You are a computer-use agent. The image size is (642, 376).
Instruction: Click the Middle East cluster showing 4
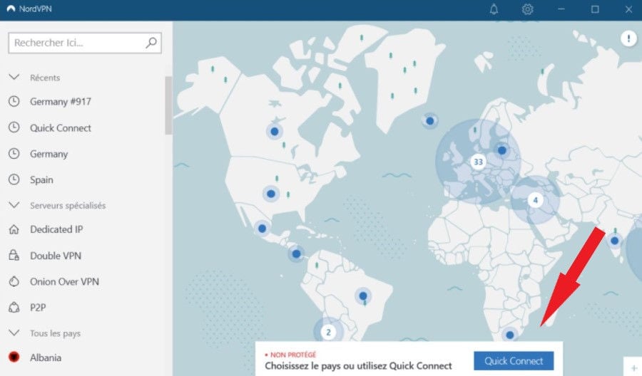click(535, 200)
